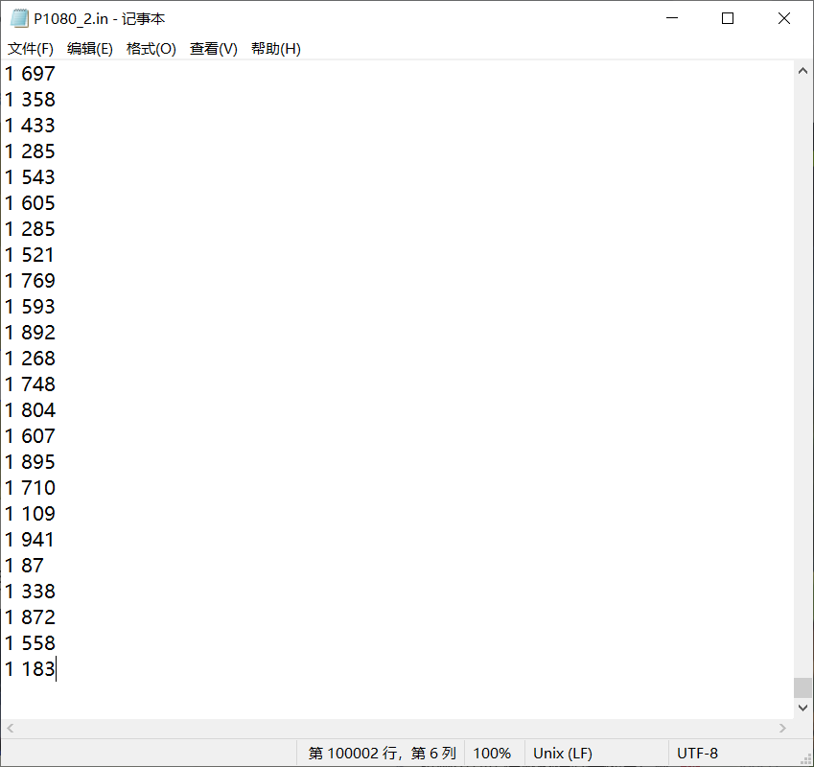Click the 100% zoom level in the status bar

click(x=492, y=754)
